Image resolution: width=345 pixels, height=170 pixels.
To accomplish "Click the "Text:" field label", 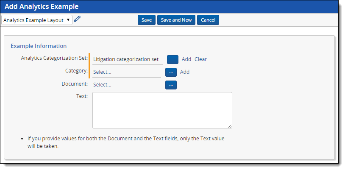I will (x=81, y=96).
